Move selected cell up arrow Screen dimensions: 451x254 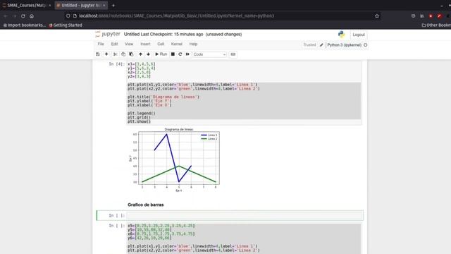coord(140,54)
